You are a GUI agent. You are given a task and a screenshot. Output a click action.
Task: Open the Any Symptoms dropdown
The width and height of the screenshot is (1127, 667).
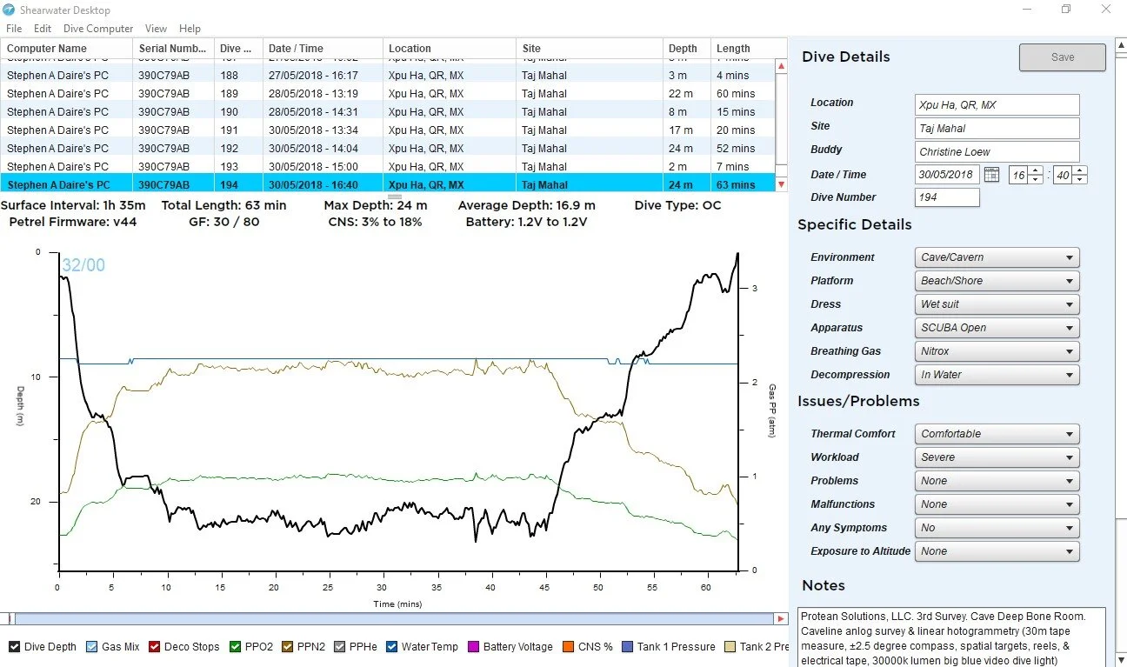click(997, 528)
